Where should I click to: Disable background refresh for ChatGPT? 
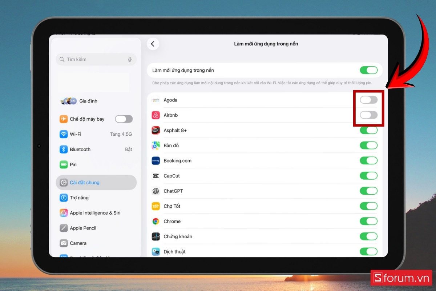[x=369, y=191]
